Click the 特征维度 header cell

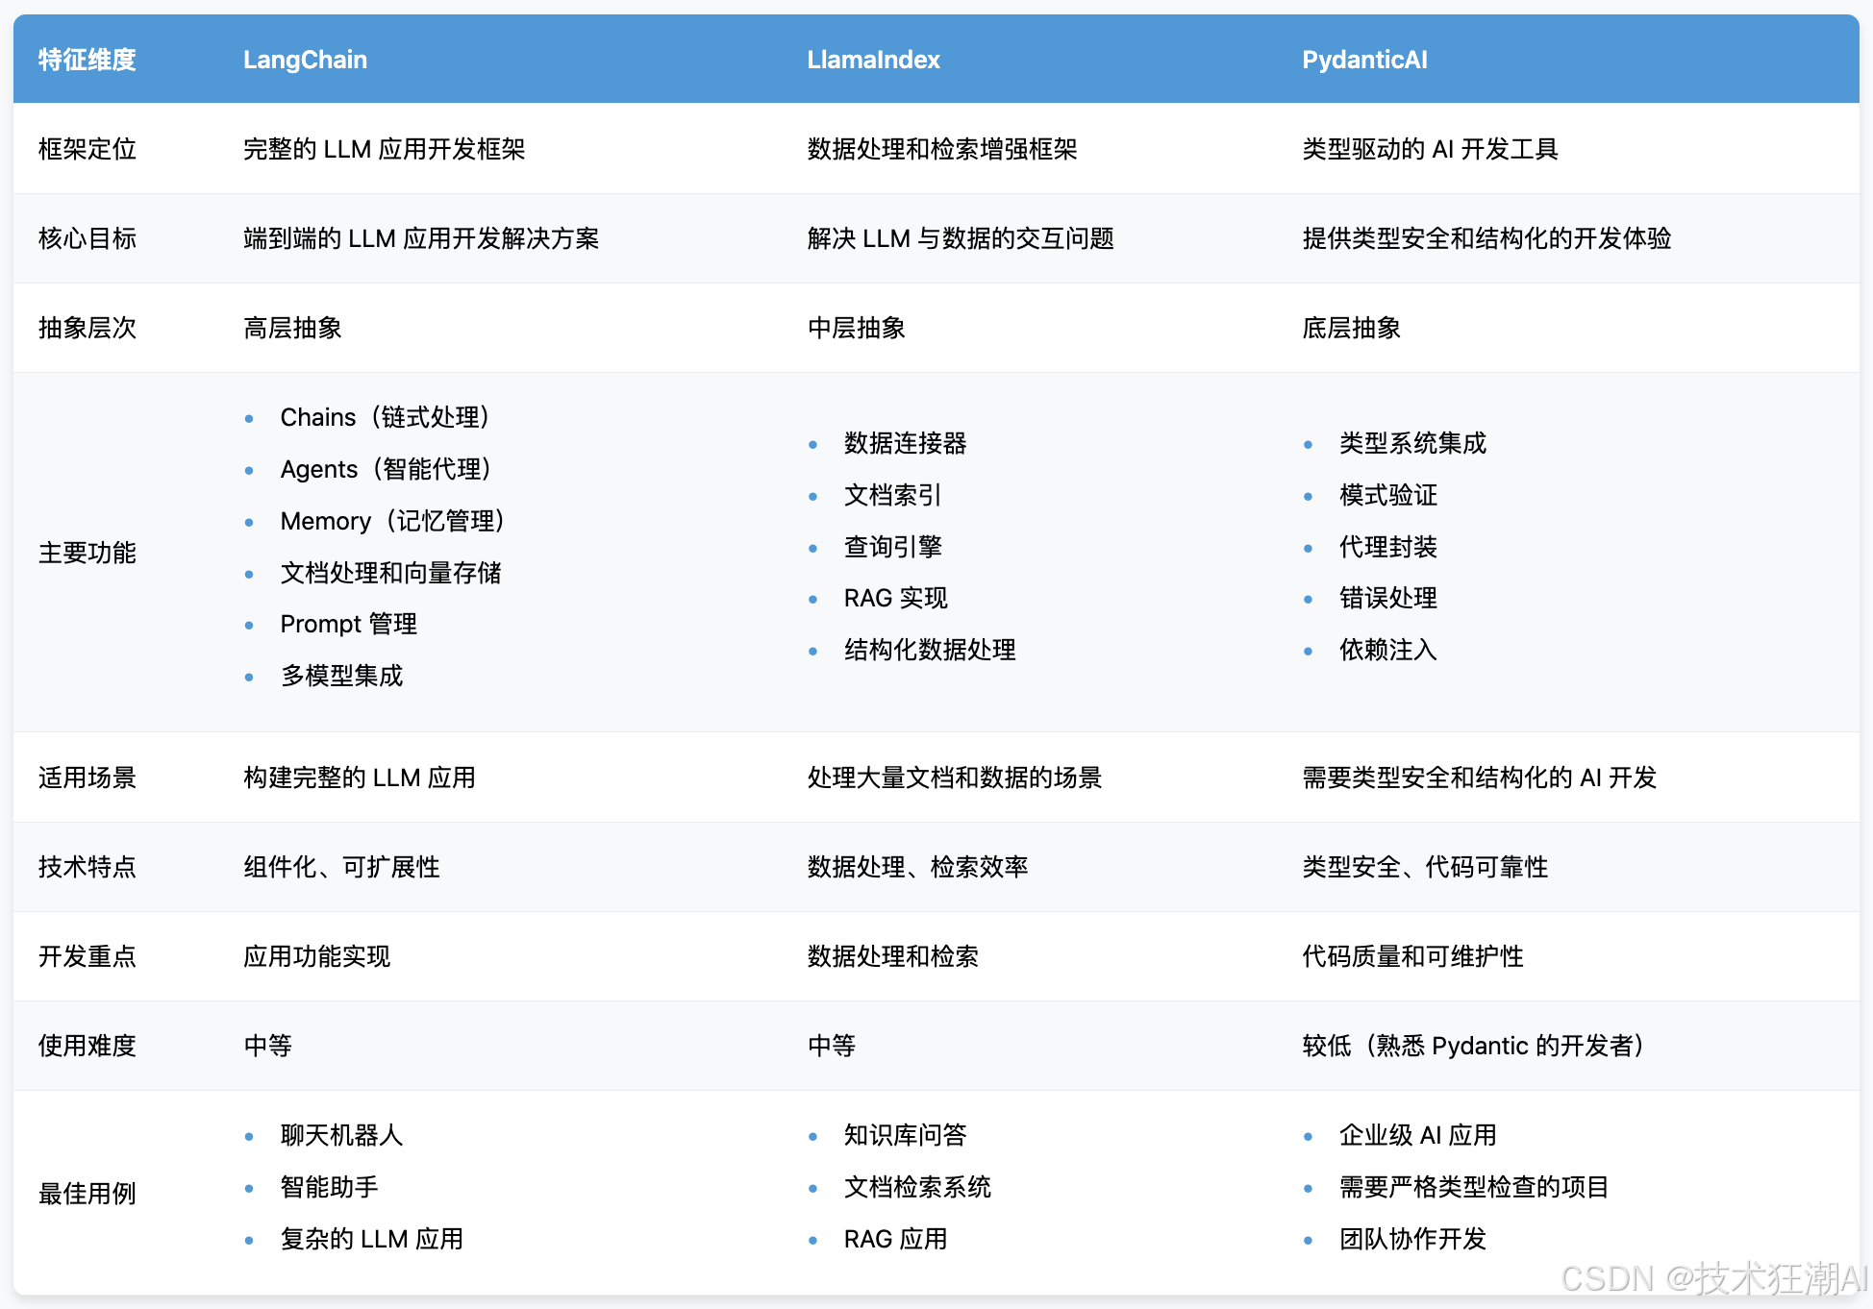(87, 60)
